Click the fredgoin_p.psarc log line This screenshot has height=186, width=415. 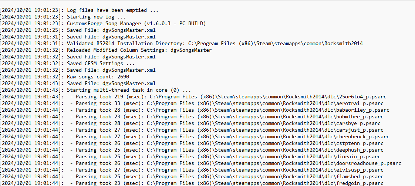click(192, 183)
